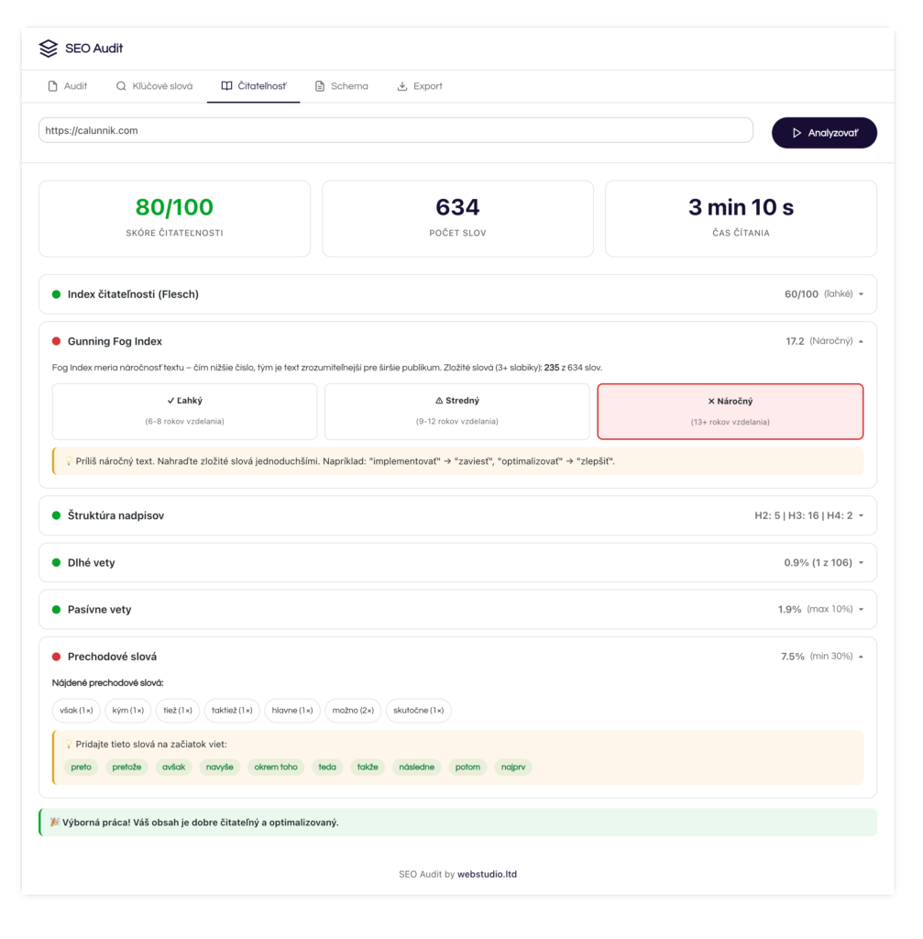The width and height of the screenshot is (923, 939).
Task: Click the '1.9%' Pasívne vety value
Action: coord(789,610)
